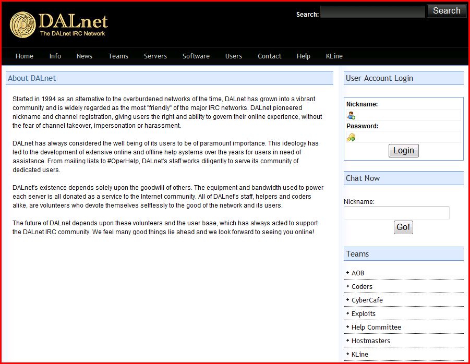The width and height of the screenshot is (470, 364).
Task: Click the user icon beside Nickname login field
Action: 351,115
